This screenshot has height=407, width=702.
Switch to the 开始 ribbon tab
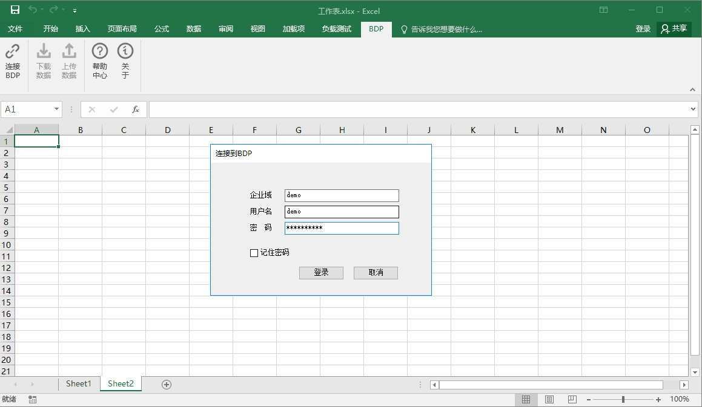(51, 29)
